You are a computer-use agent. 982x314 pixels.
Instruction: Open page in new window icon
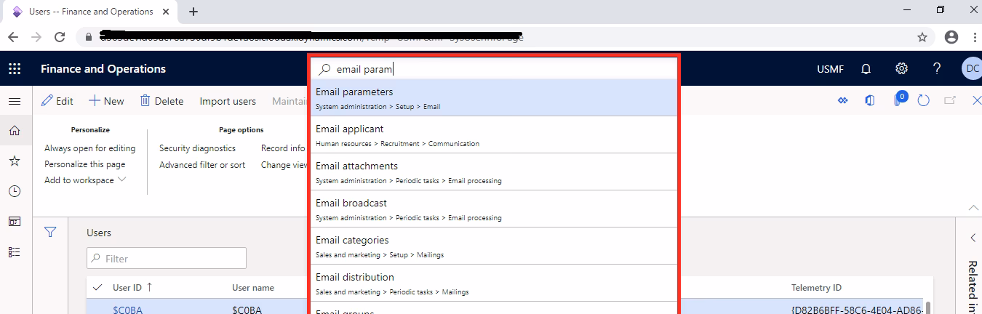pos(950,101)
